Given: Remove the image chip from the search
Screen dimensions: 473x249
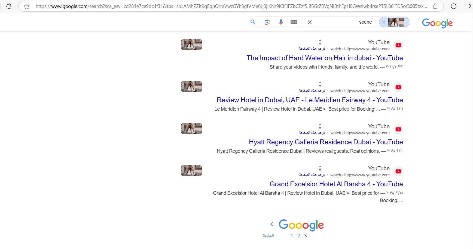Looking at the screenshot, I should pos(384,22).
